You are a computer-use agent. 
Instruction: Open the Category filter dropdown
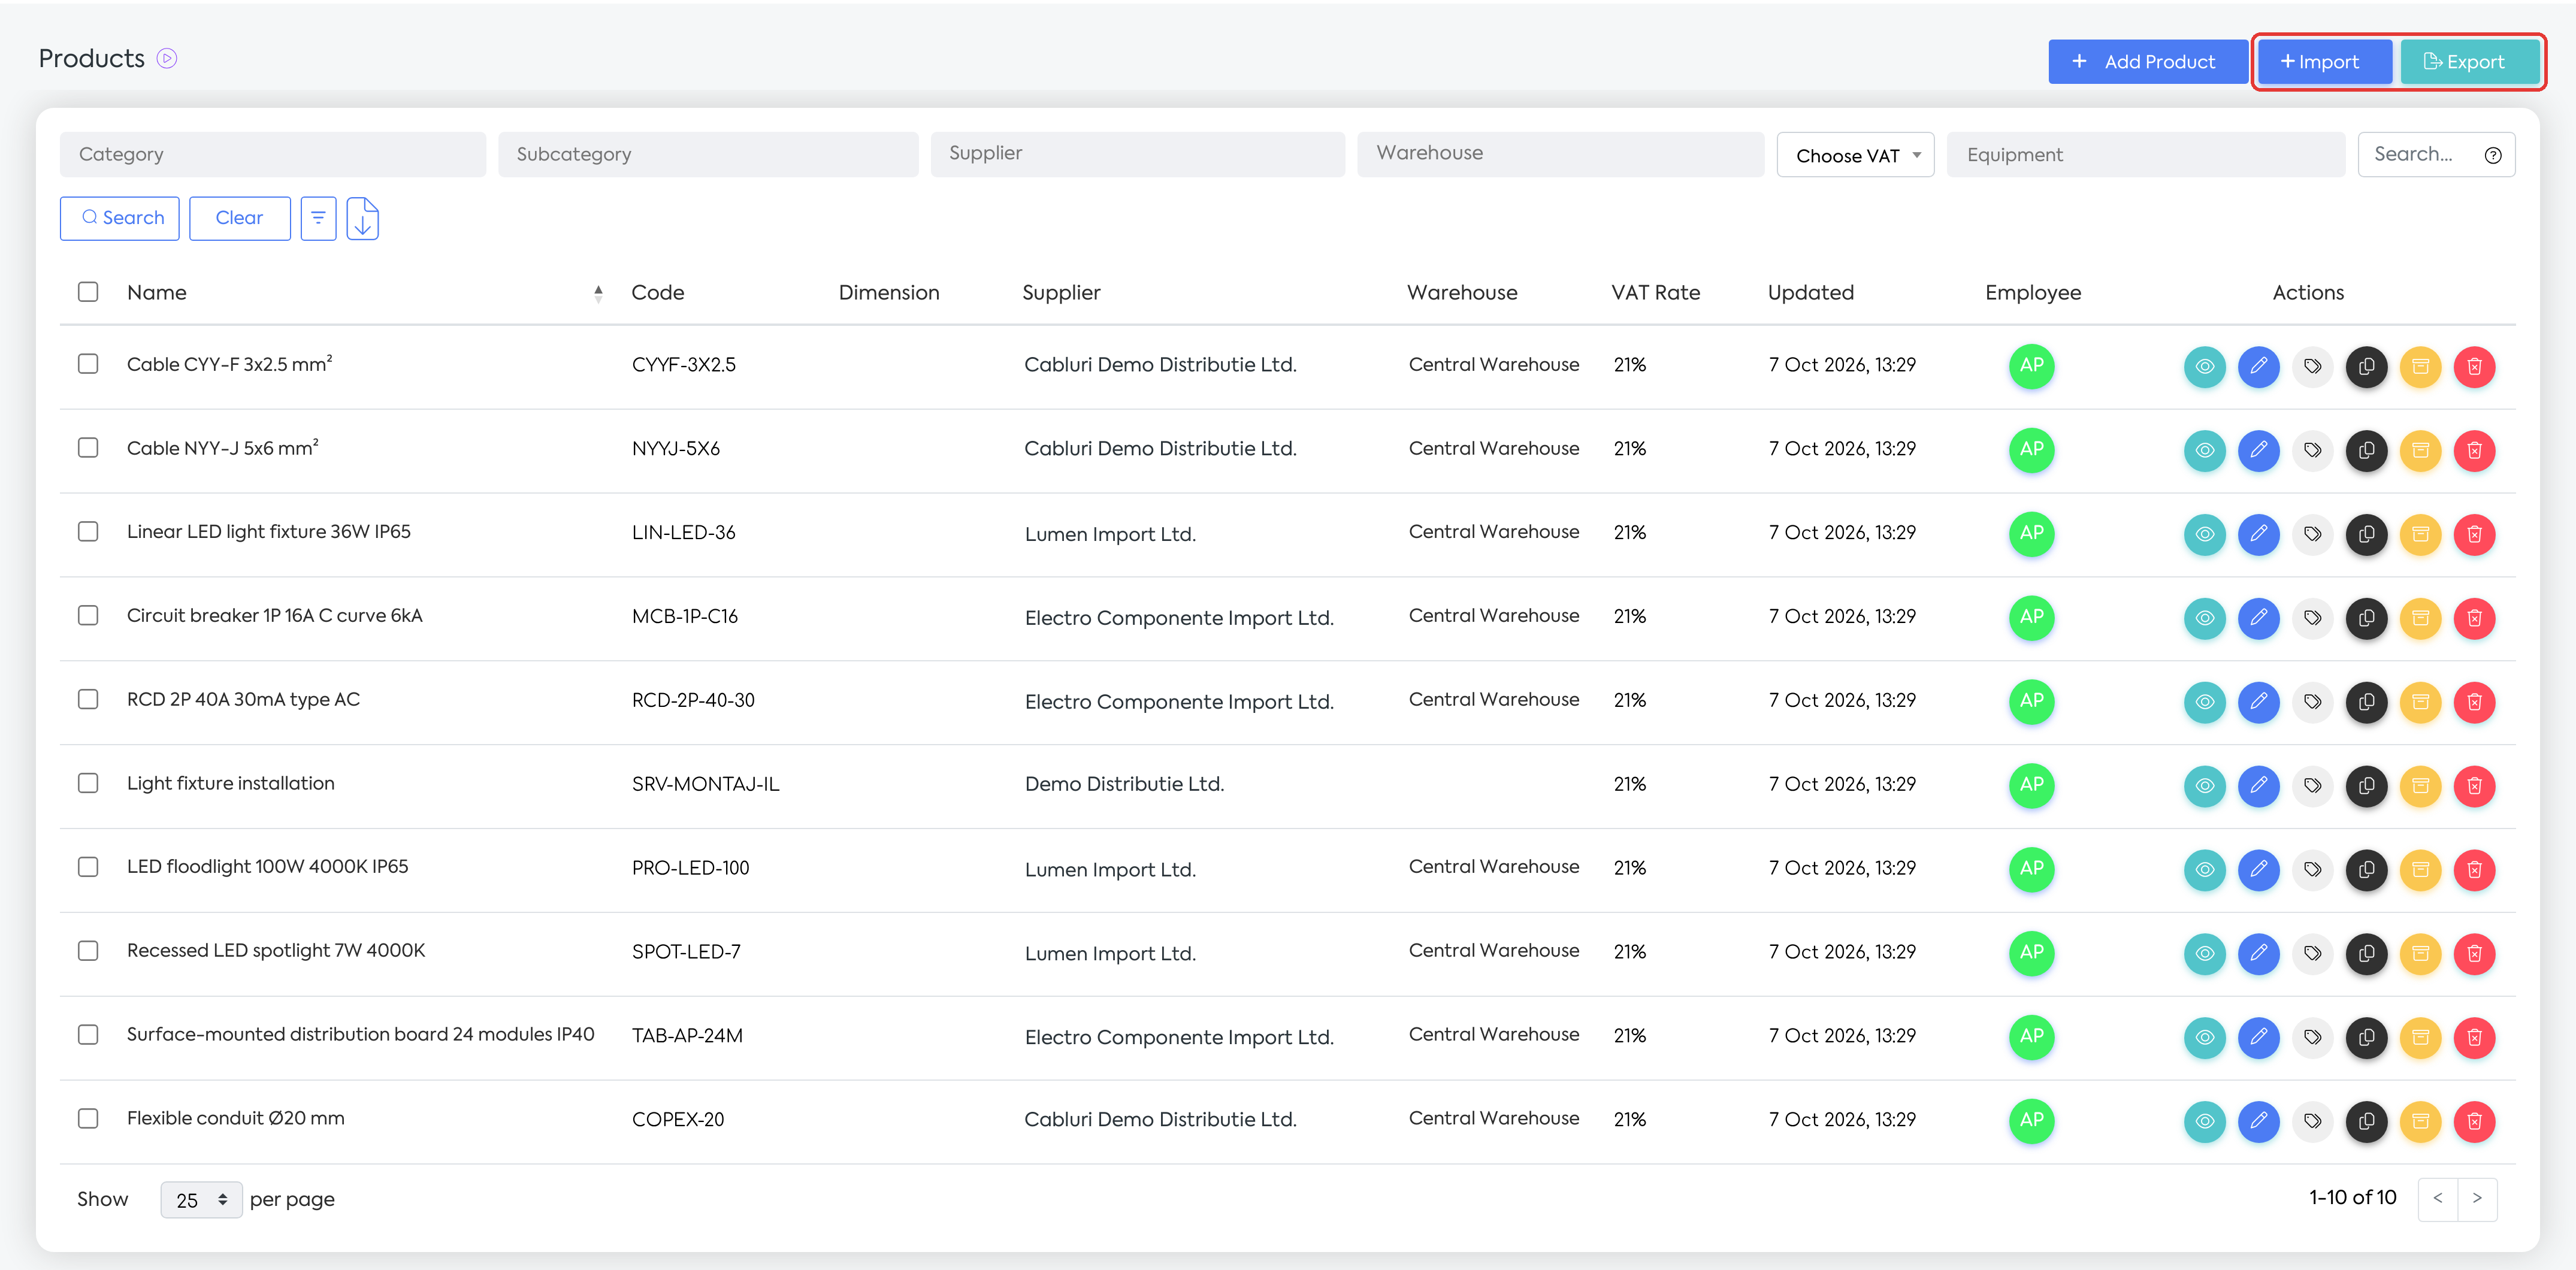(273, 155)
